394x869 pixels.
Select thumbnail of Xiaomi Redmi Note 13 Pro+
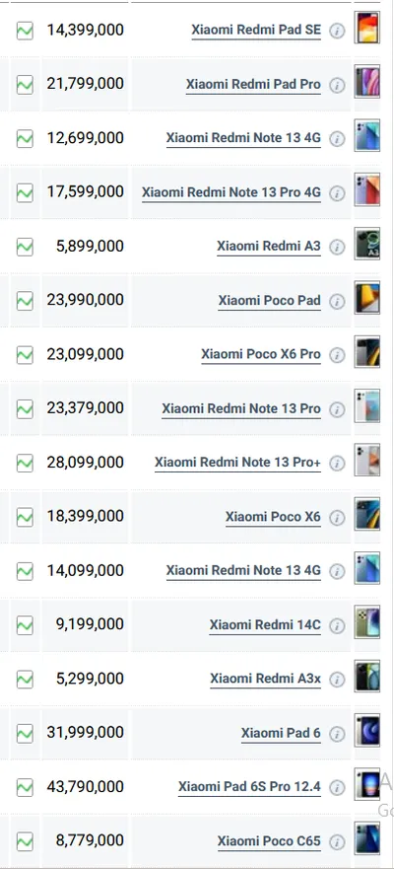click(367, 460)
